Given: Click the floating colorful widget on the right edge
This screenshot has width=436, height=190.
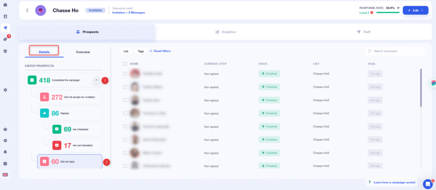Looking at the screenshot, I should [x=433, y=83].
